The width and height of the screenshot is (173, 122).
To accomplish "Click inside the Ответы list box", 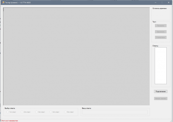I will (x=161, y=66).
